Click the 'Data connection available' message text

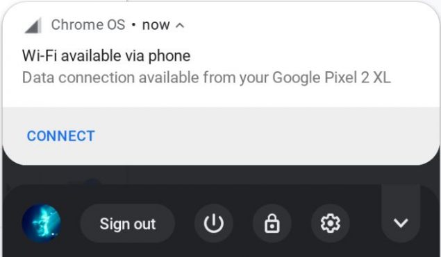point(113,78)
